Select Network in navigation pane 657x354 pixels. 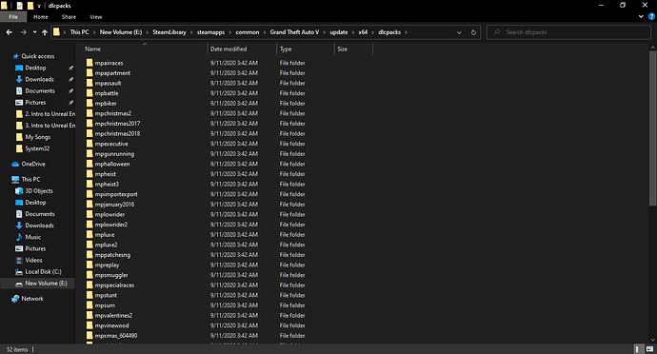coord(32,299)
